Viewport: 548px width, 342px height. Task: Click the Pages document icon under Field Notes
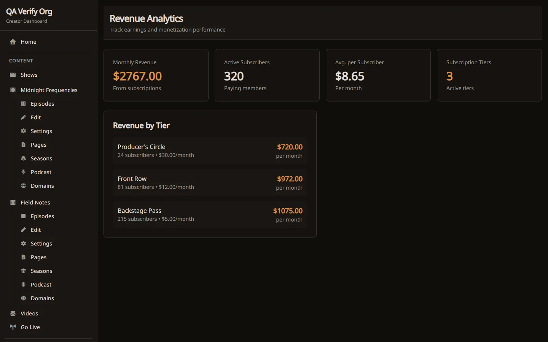(x=23, y=257)
